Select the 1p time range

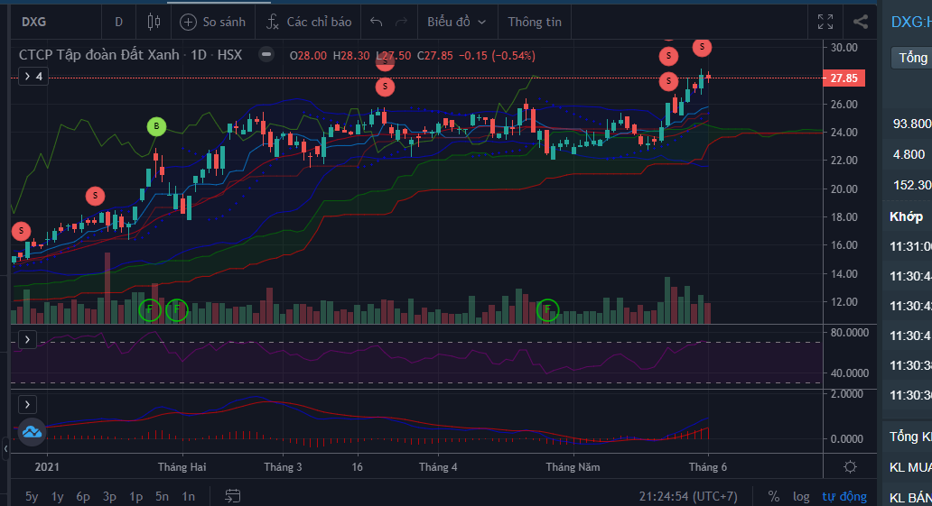pyautogui.click(x=135, y=496)
